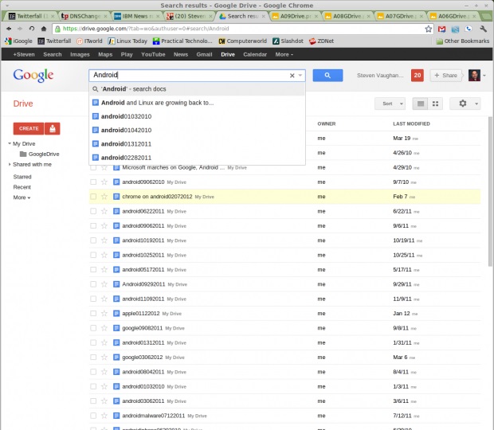Open the profile photo account menu
Viewport: 494px width, 430px height.
[474, 75]
